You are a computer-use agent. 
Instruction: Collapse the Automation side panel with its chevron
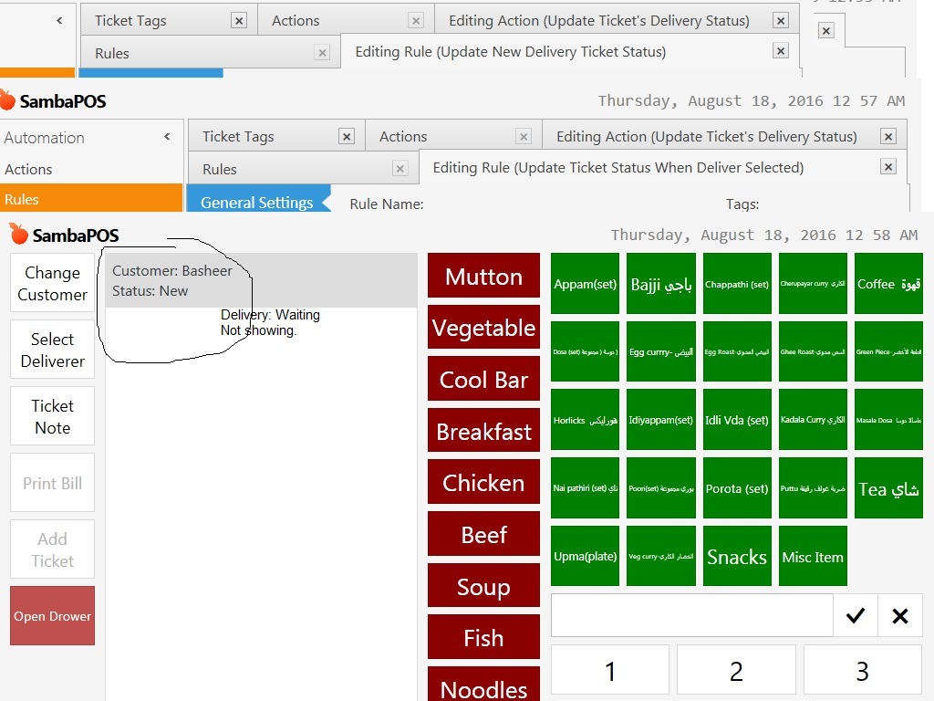coord(168,137)
